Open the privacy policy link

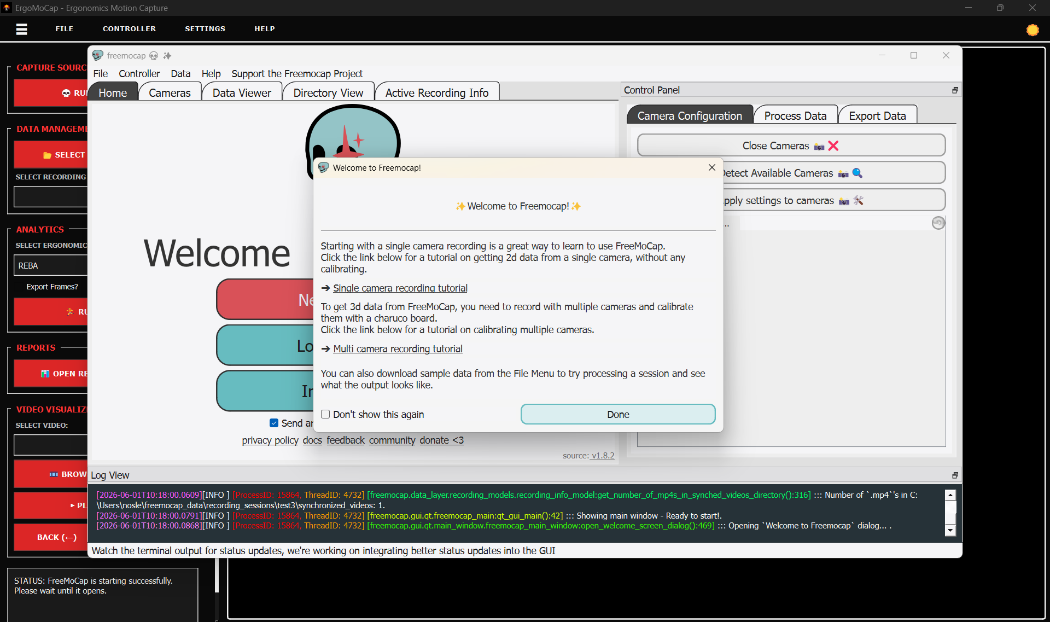coord(270,440)
